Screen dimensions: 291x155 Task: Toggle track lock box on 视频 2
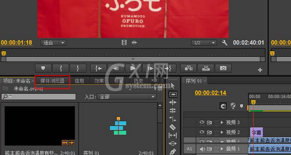coord(216,132)
